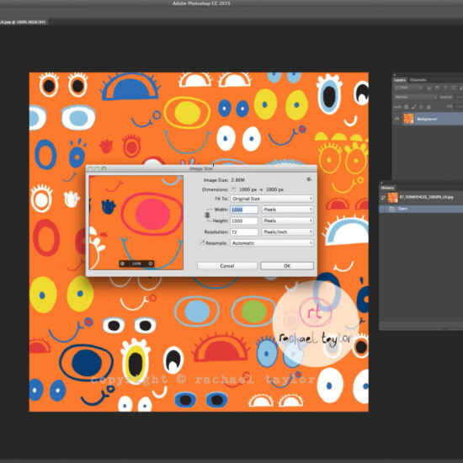Filter Layers panel by pixel layers
Image resolution: width=463 pixels, height=463 pixels.
click(x=429, y=88)
